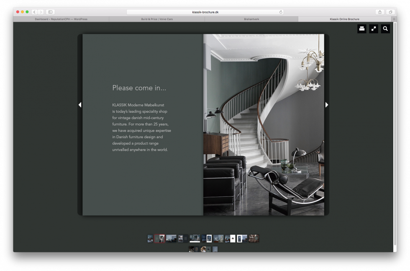Toggle the brochure thumbnail strip icon
Viewport: 410px width, 271px height.
[x=361, y=29]
